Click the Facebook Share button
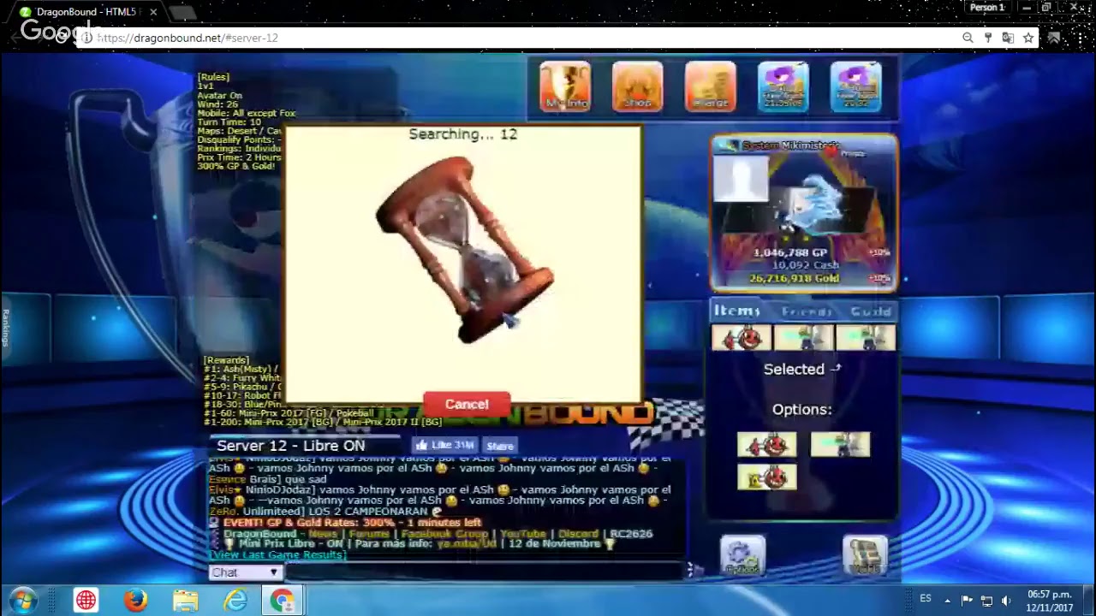This screenshot has height=616, width=1096. 500,446
